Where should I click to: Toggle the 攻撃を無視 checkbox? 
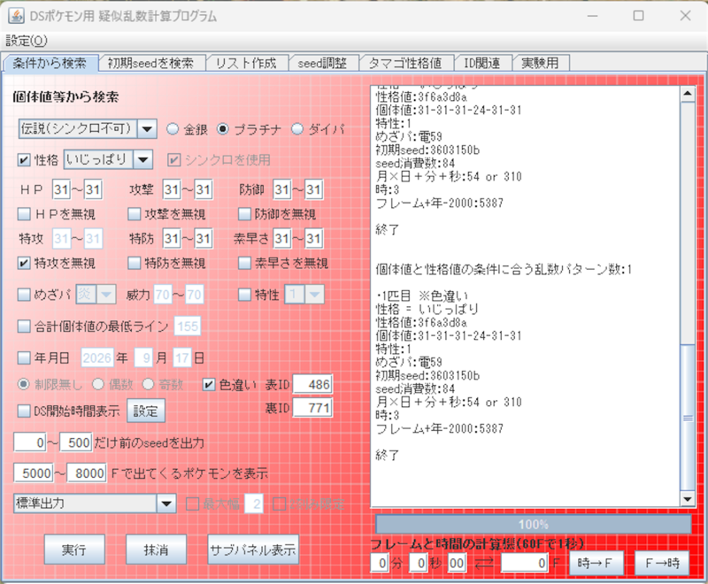coord(134,214)
